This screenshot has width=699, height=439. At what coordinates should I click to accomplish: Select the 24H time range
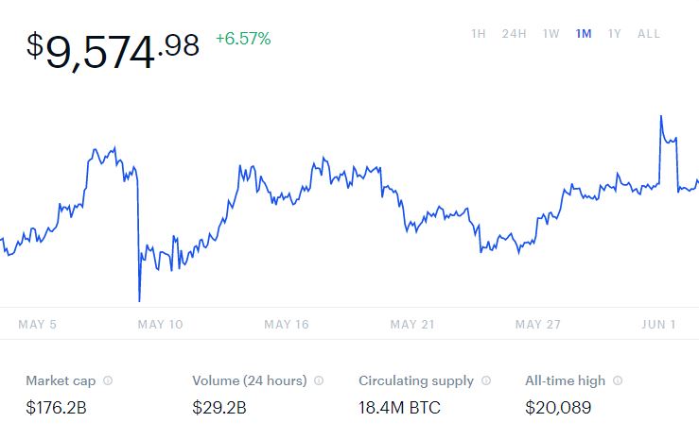click(x=515, y=34)
